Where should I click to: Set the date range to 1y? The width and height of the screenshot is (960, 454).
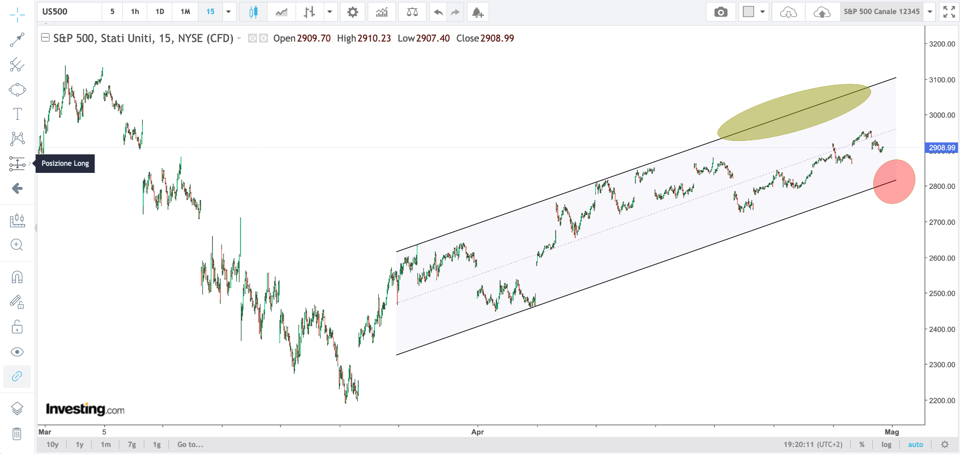point(80,444)
